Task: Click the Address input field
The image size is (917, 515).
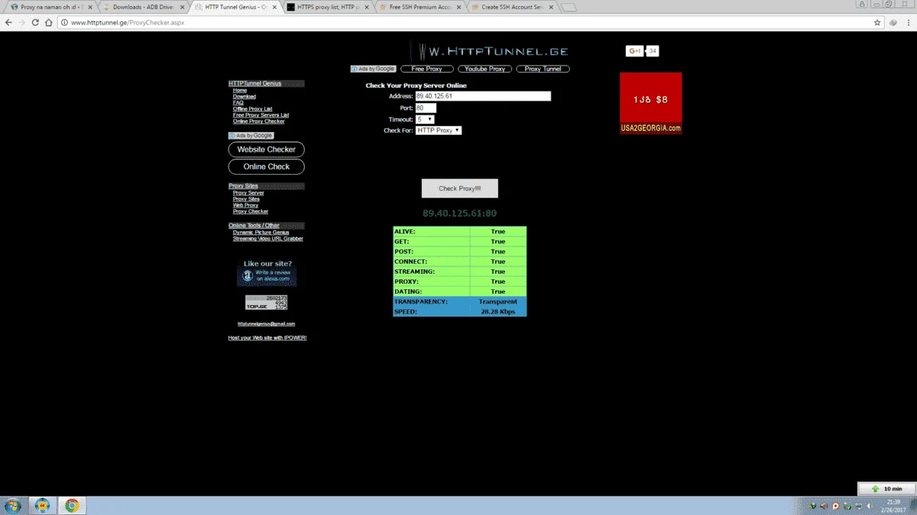Action: click(483, 96)
